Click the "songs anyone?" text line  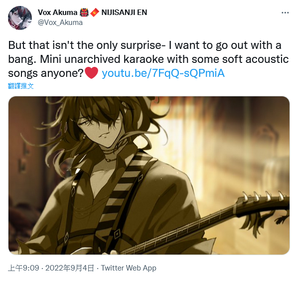46,73
